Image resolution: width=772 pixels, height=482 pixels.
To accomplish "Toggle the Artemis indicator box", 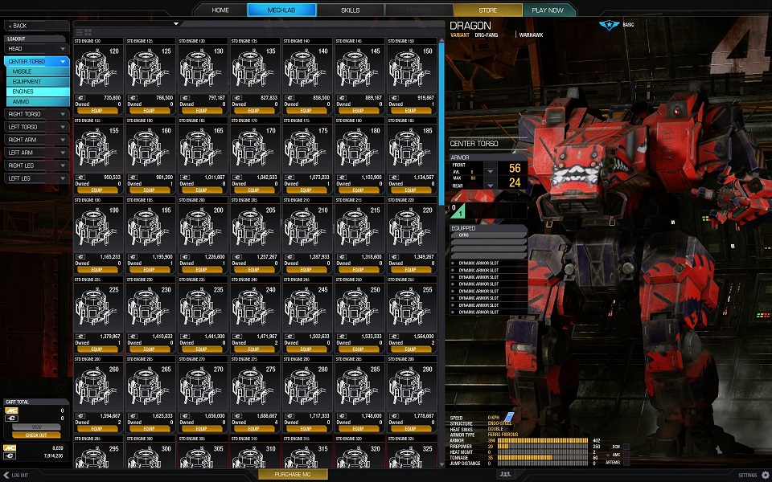I will [626, 463].
